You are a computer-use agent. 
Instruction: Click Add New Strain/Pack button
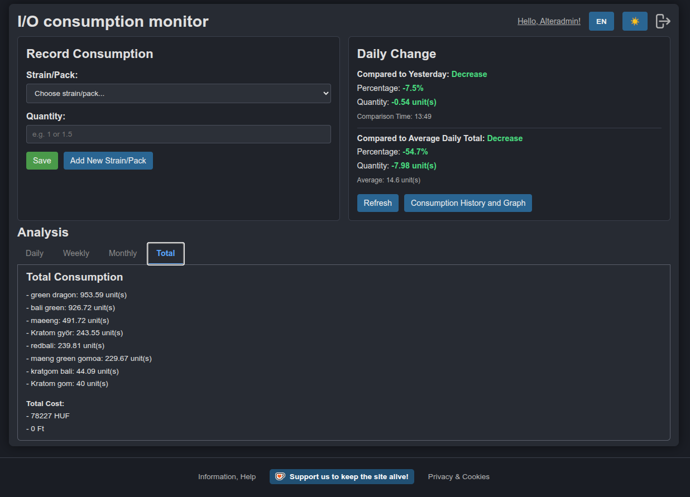108,161
